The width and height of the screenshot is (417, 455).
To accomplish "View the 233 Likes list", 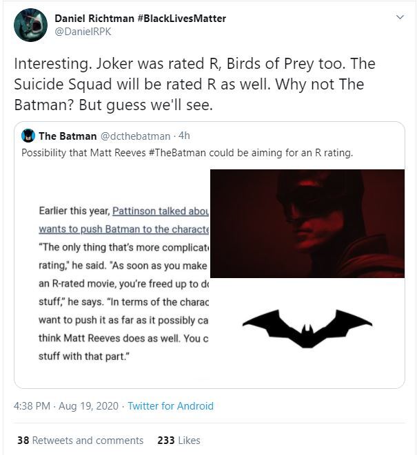I will 179,440.
